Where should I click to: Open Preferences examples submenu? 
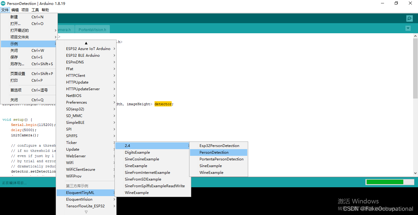pyautogui.click(x=86, y=102)
